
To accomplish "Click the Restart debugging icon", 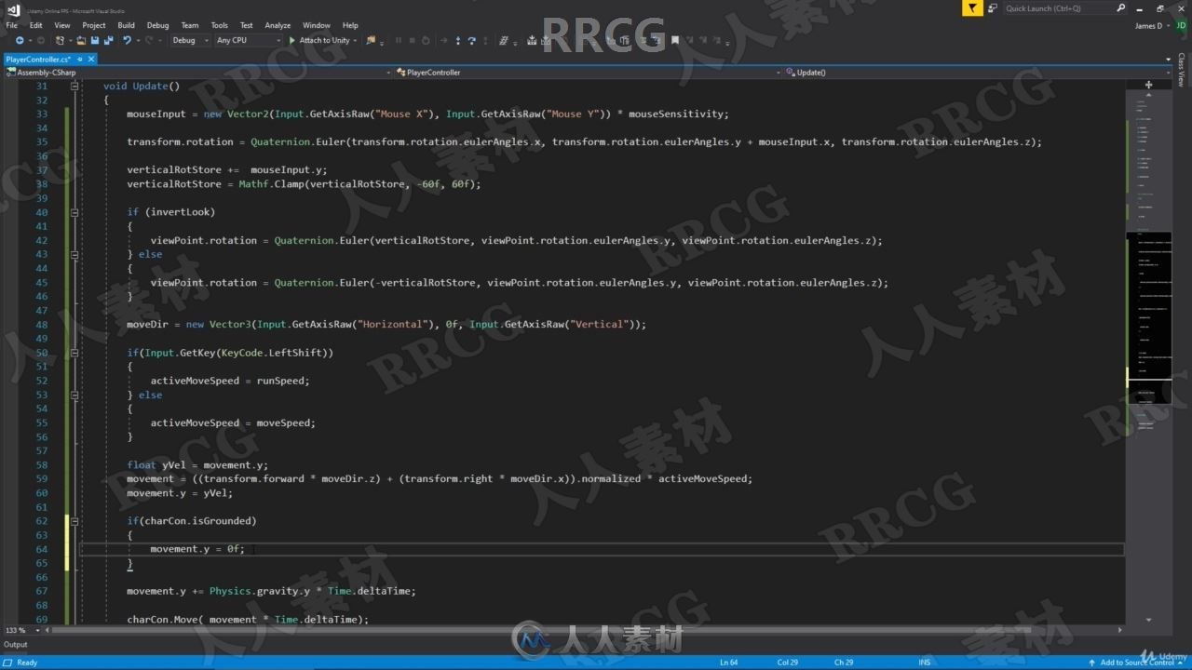I will pos(426,40).
